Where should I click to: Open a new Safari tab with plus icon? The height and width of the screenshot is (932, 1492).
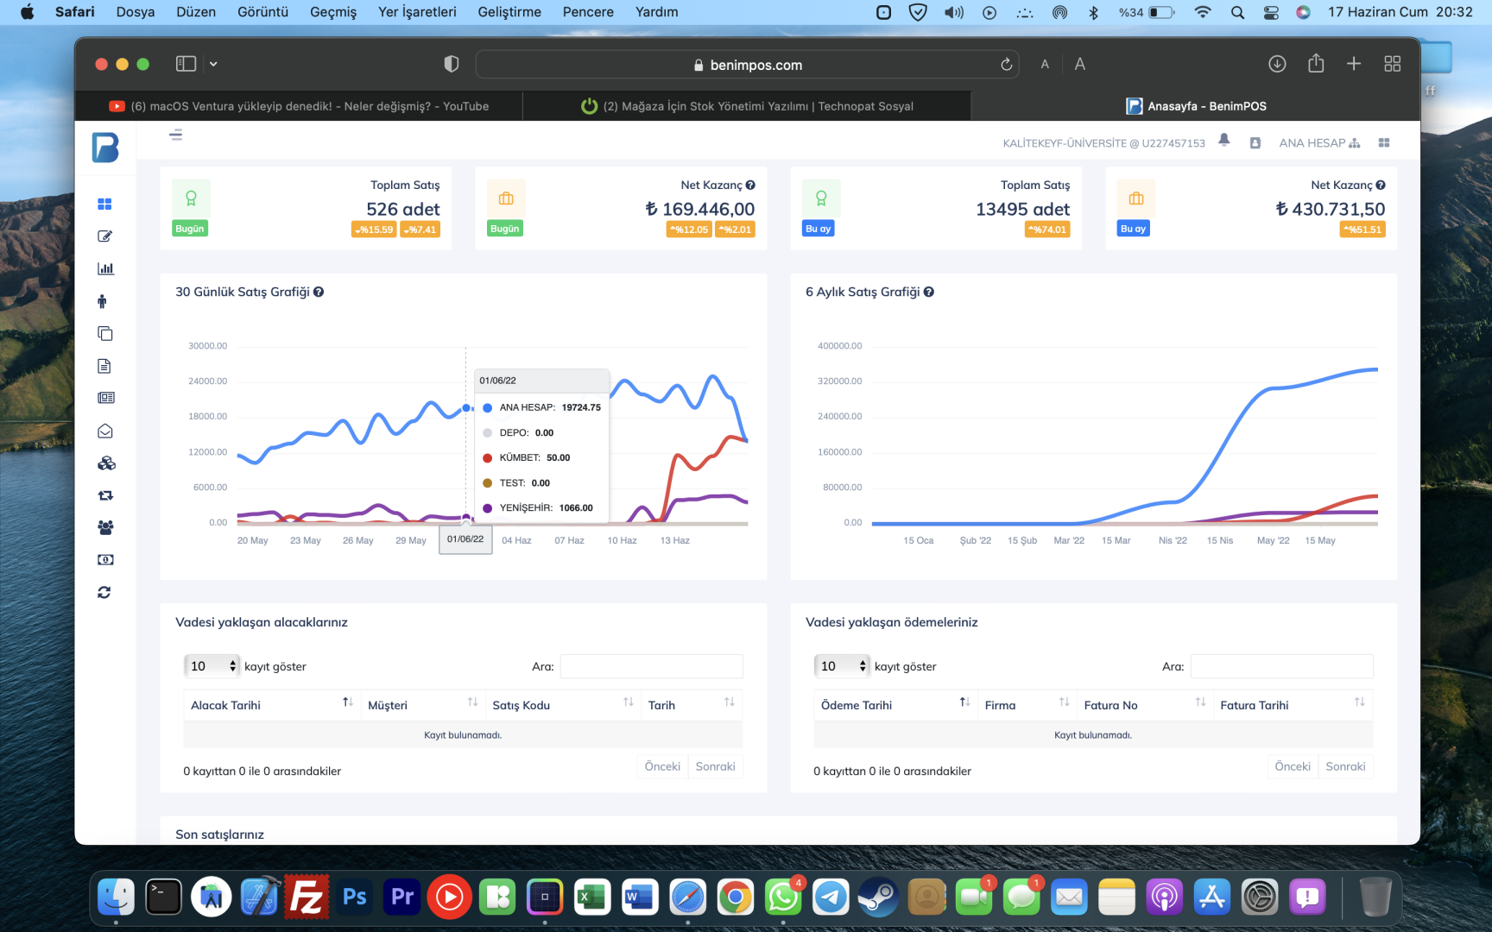pyautogui.click(x=1354, y=64)
